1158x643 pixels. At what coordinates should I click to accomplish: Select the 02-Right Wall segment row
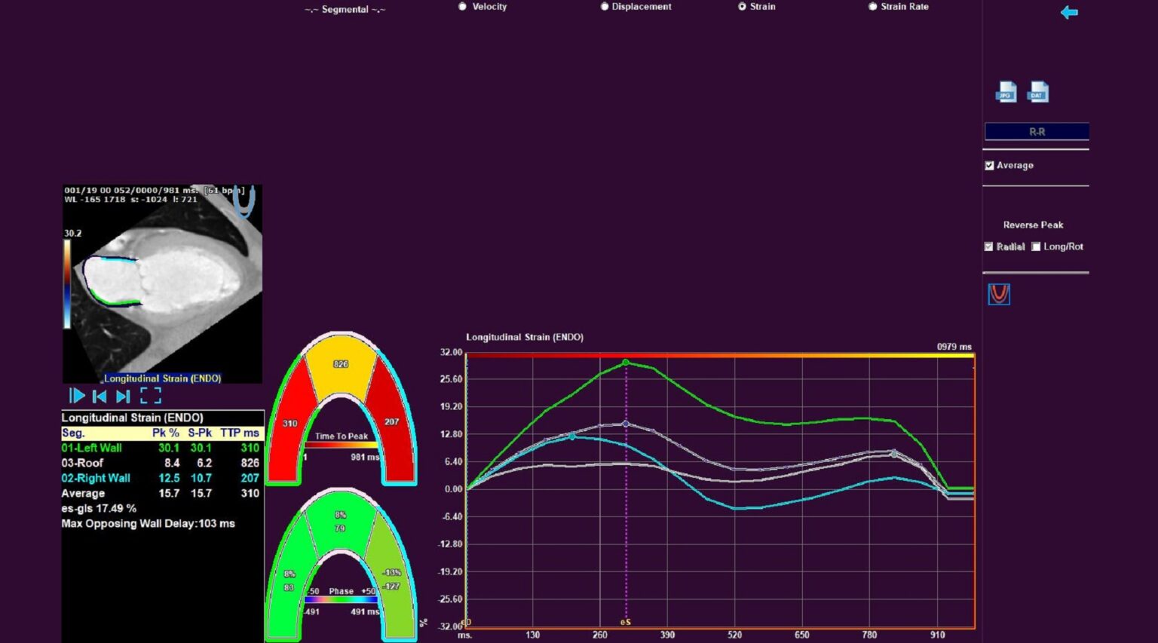click(96, 478)
